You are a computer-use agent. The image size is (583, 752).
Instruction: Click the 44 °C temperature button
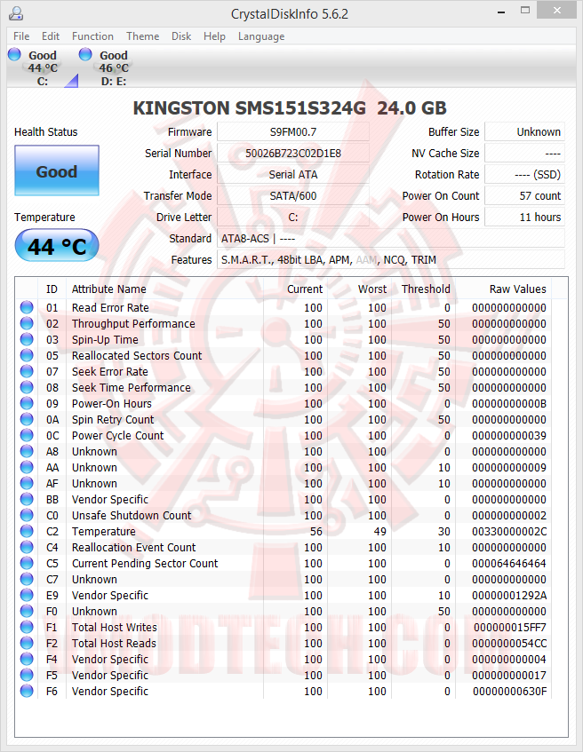pyautogui.click(x=57, y=246)
